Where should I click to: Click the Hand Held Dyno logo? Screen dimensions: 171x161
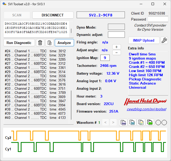[x=145, y=102]
